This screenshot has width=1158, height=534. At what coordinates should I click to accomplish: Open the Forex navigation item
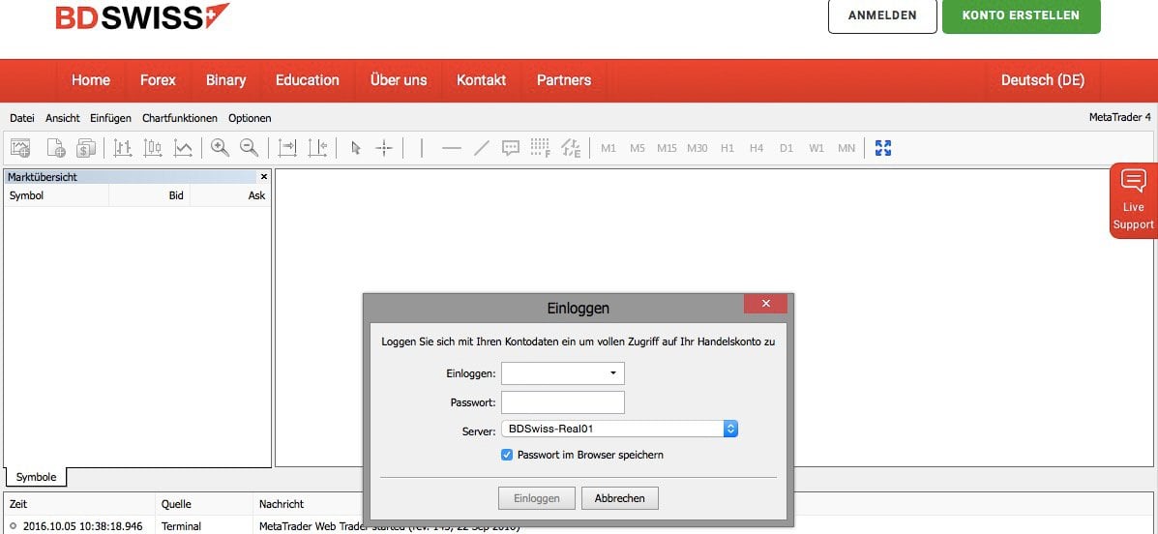(158, 79)
